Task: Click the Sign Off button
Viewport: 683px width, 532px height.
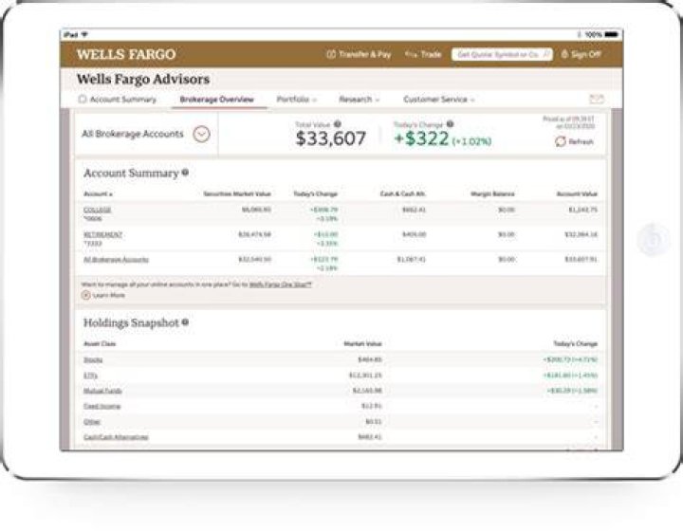Action: (x=581, y=54)
